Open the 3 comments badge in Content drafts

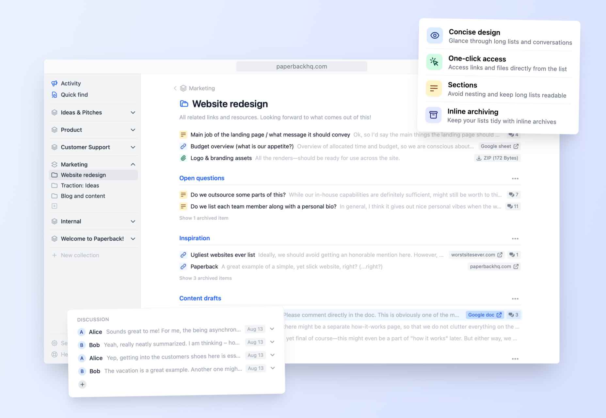tap(513, 315)
